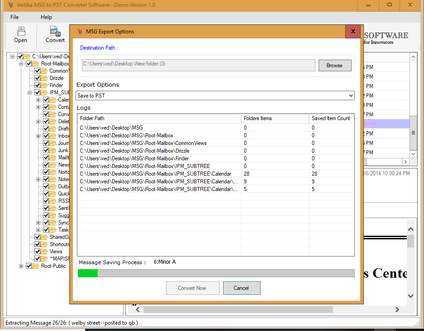The image size is (424, 331).
Task: Click the Junk folder icon
Action: (53, 150)
